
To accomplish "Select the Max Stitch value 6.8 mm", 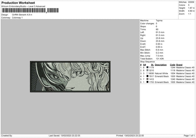I will [x=159, y=50].
